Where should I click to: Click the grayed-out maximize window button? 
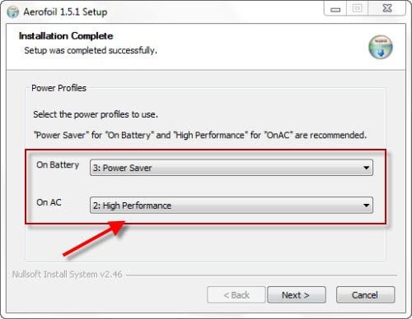click(x=357, y=8)
